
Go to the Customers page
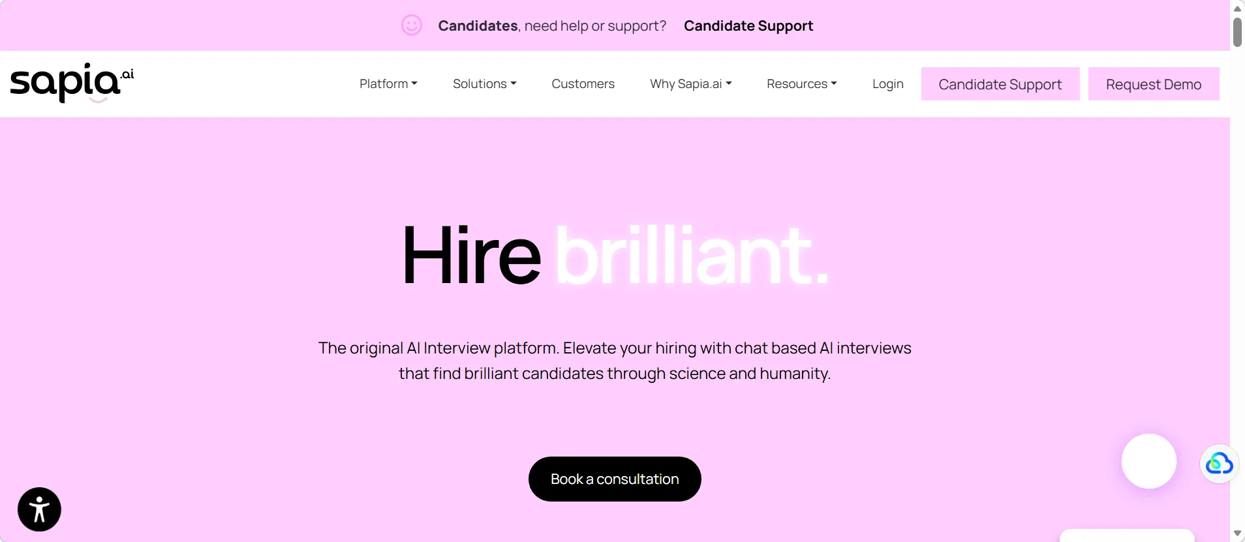pos(583,83)
